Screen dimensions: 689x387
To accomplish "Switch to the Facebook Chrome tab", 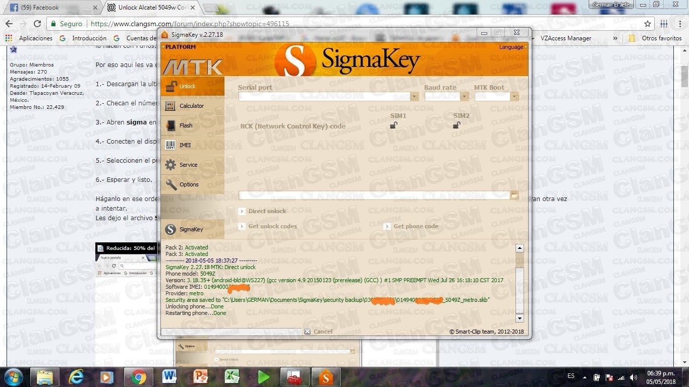I will click(x=52, y=8).
